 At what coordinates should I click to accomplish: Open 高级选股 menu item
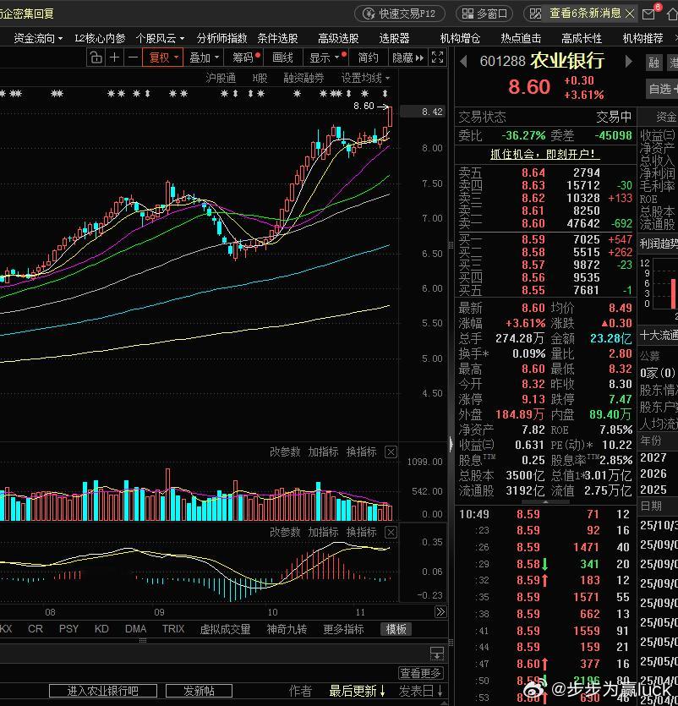click(x=338, y=38)
